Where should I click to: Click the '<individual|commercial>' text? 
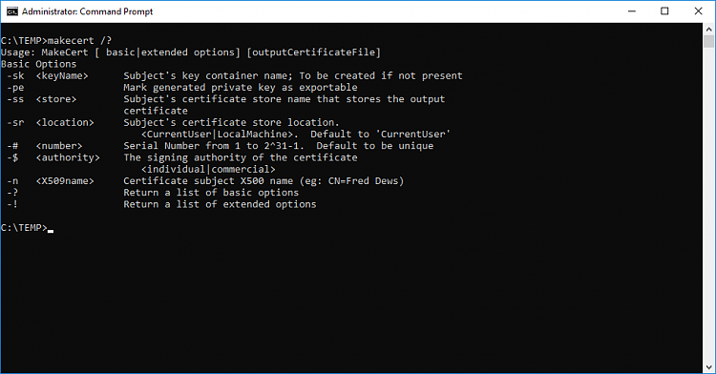208,169
